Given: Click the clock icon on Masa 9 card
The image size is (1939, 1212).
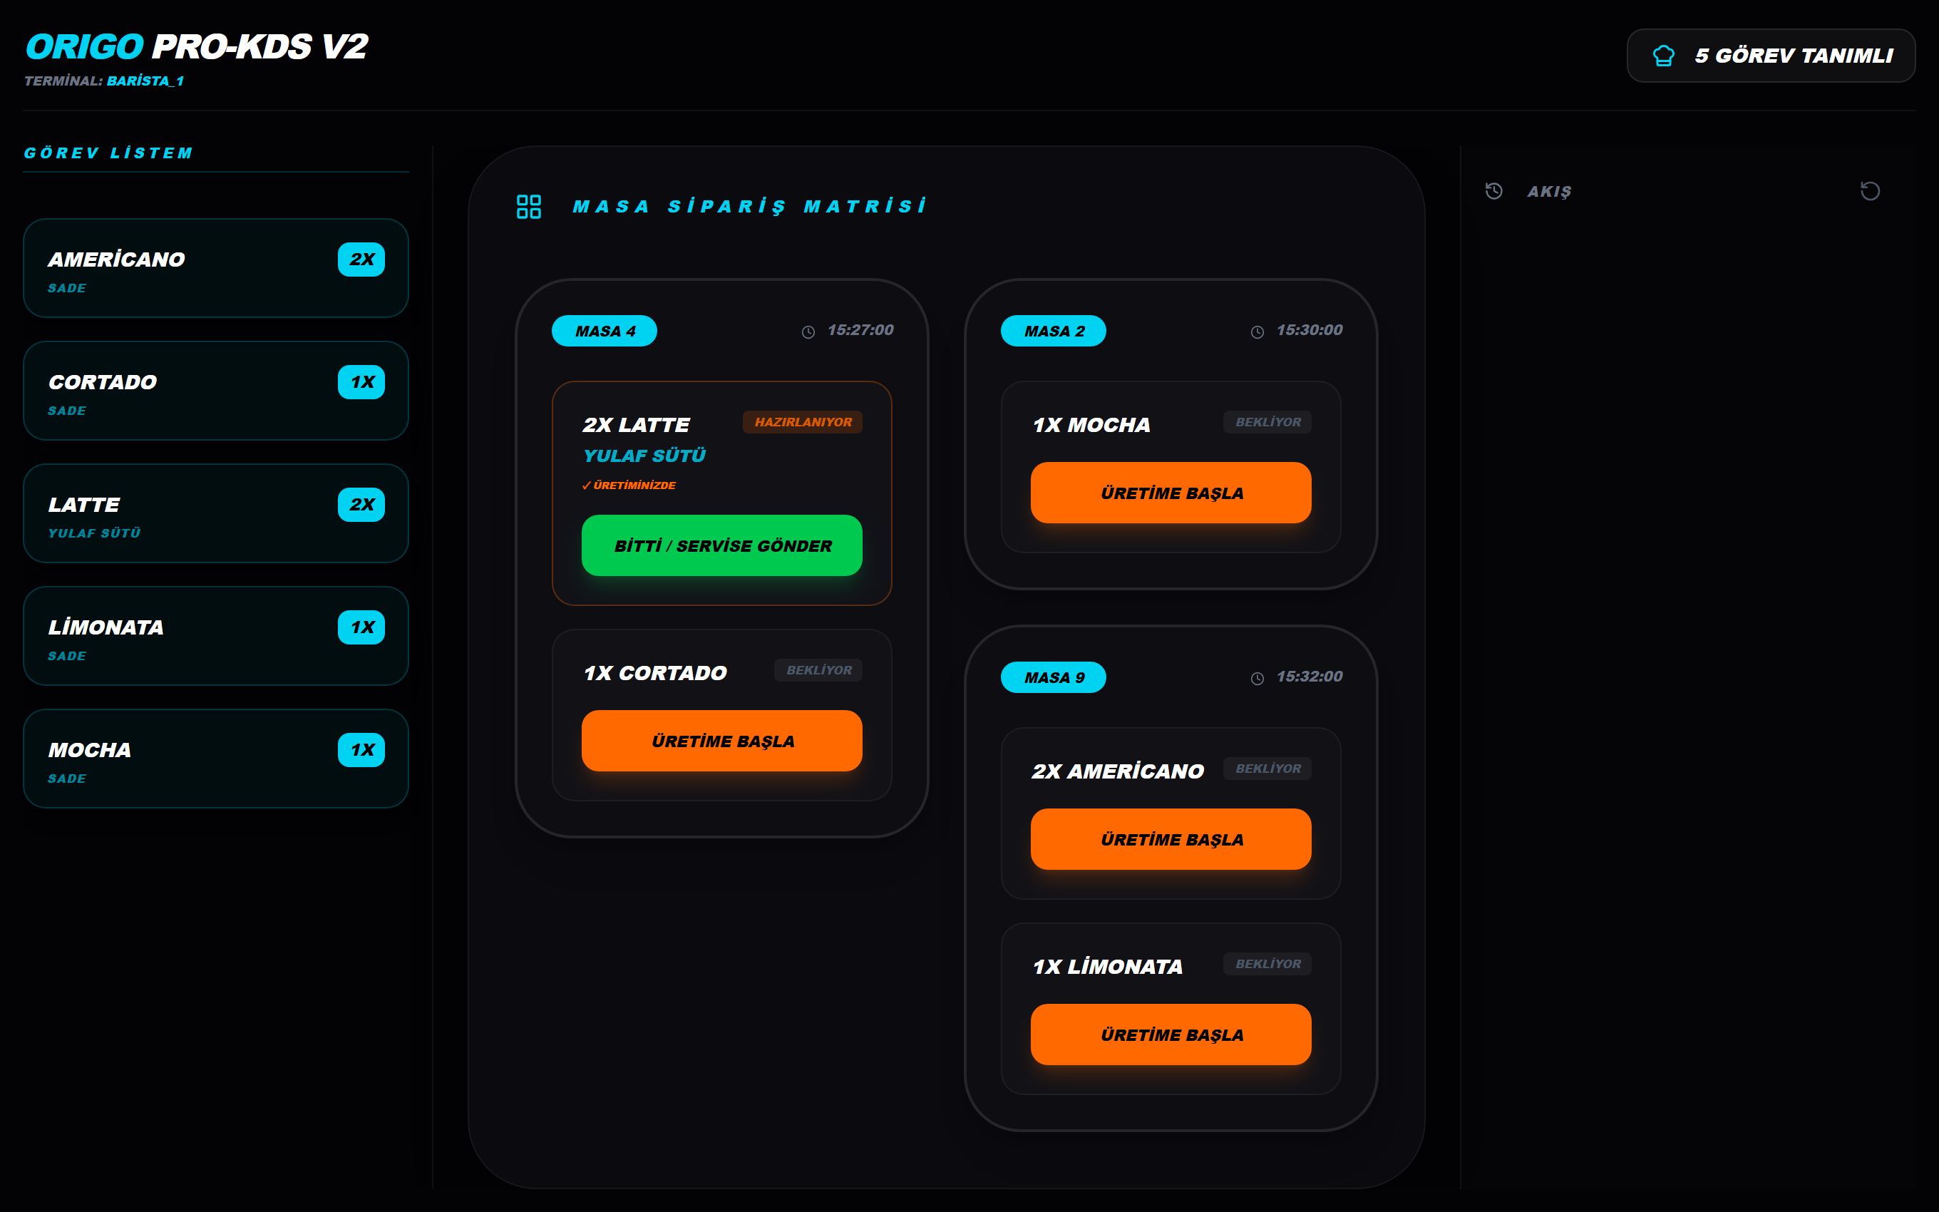Looking at the screenshot, I should [x=1257, y=678].
